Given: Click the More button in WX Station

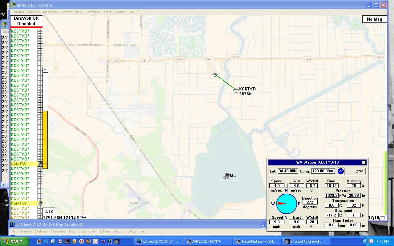Looking at the screenshot, I should pos(359,171).
